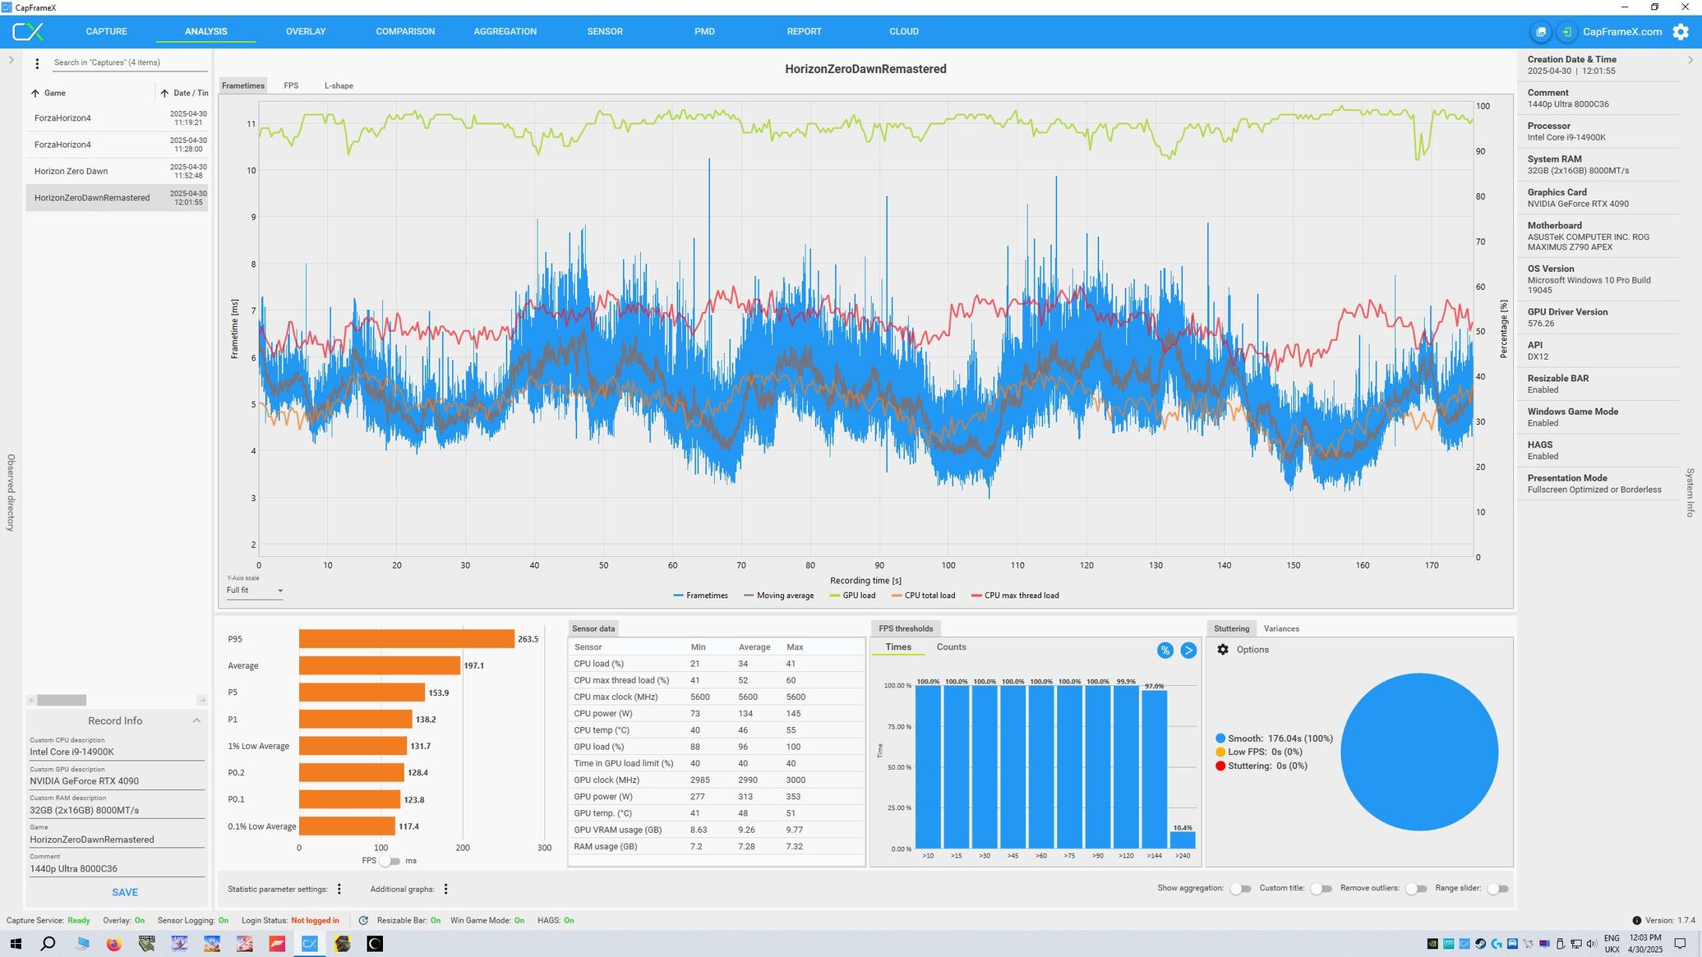Open the COMPARISON tab

click(405, 31)
